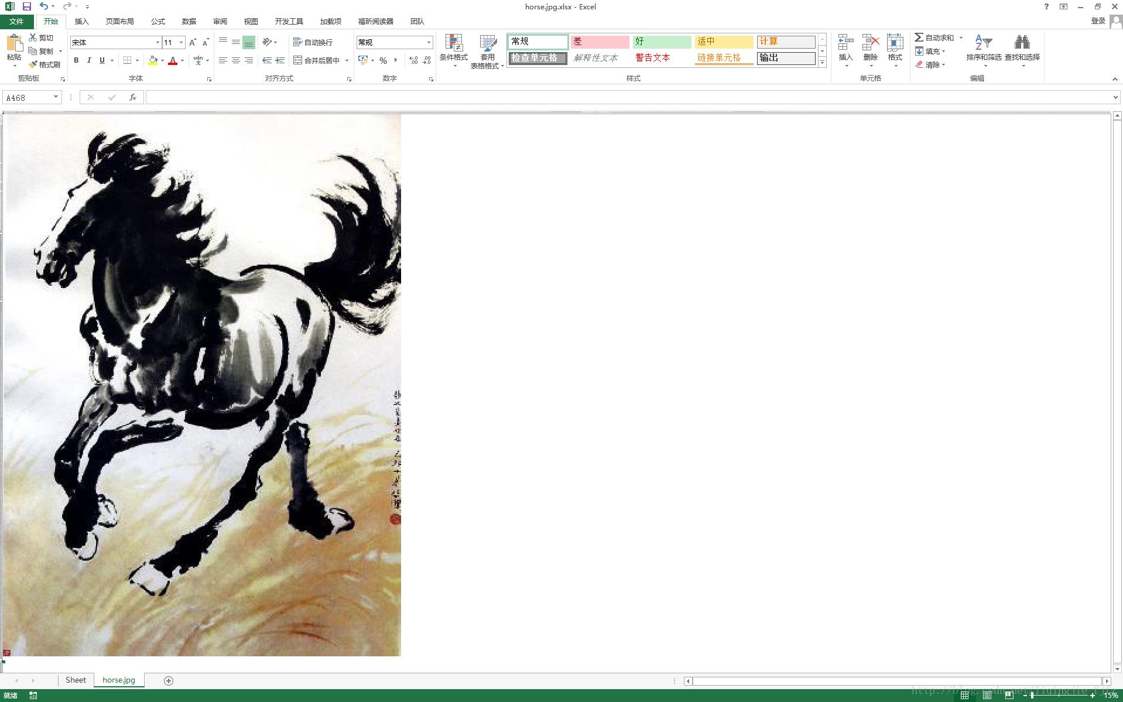Toggle Wrap Text (自动换行)
The image size is (1123, 702).
click(x=313, y=42)
